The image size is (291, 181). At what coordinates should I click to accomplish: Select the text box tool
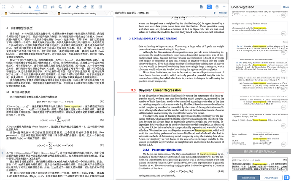pos(92,7)
